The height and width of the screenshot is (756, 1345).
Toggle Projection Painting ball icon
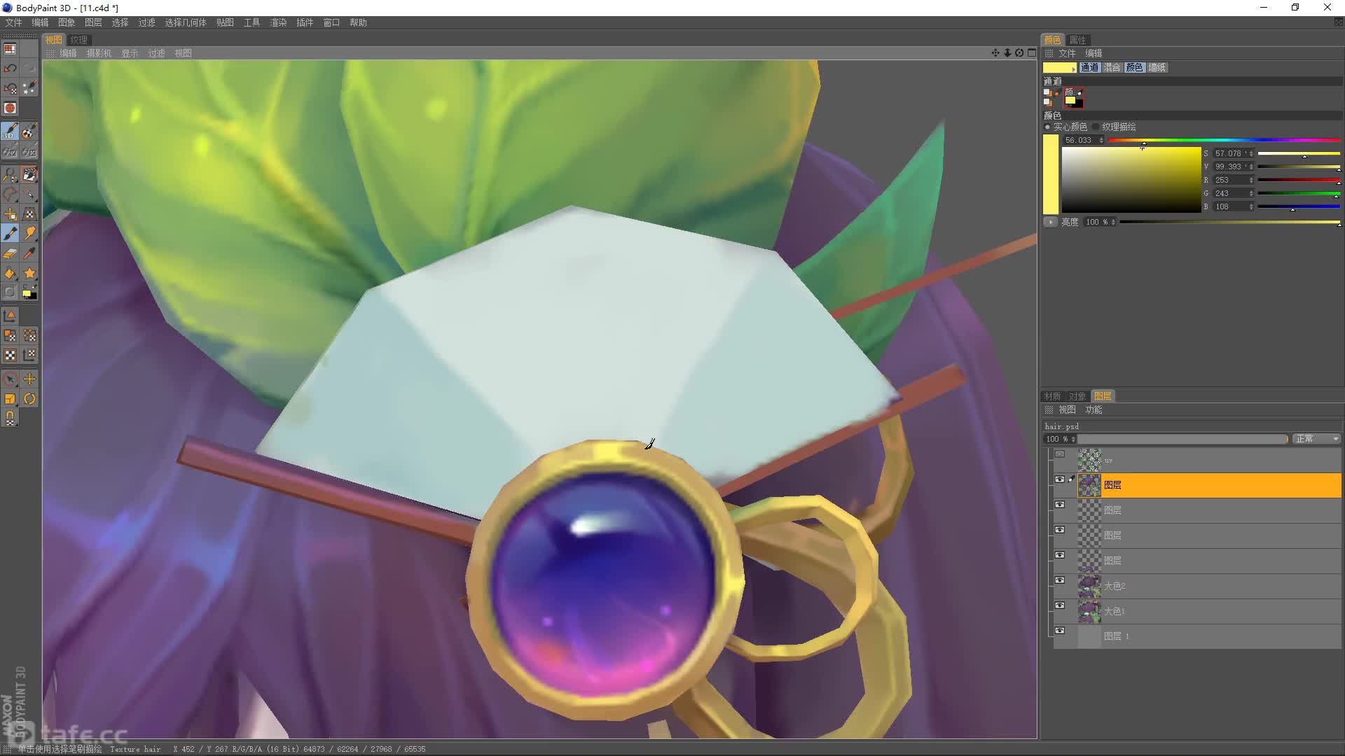(x=29, y=131)
